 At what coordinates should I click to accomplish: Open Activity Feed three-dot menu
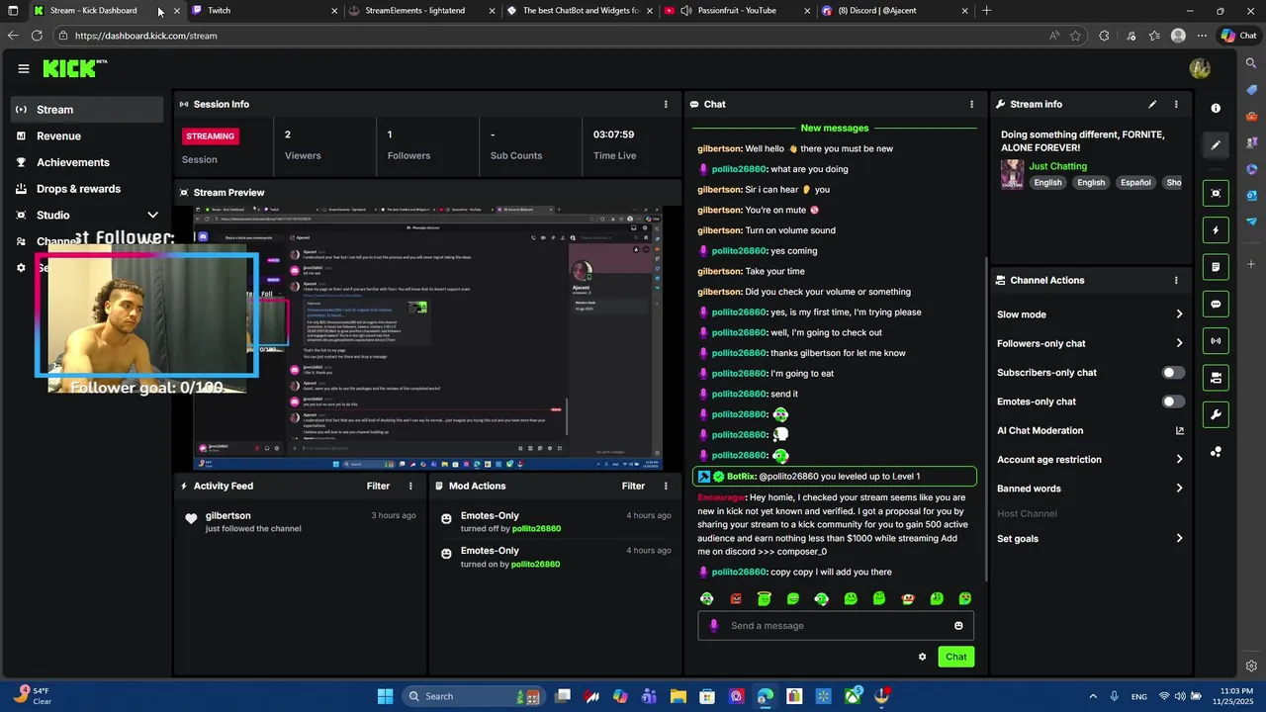point(410,486)
